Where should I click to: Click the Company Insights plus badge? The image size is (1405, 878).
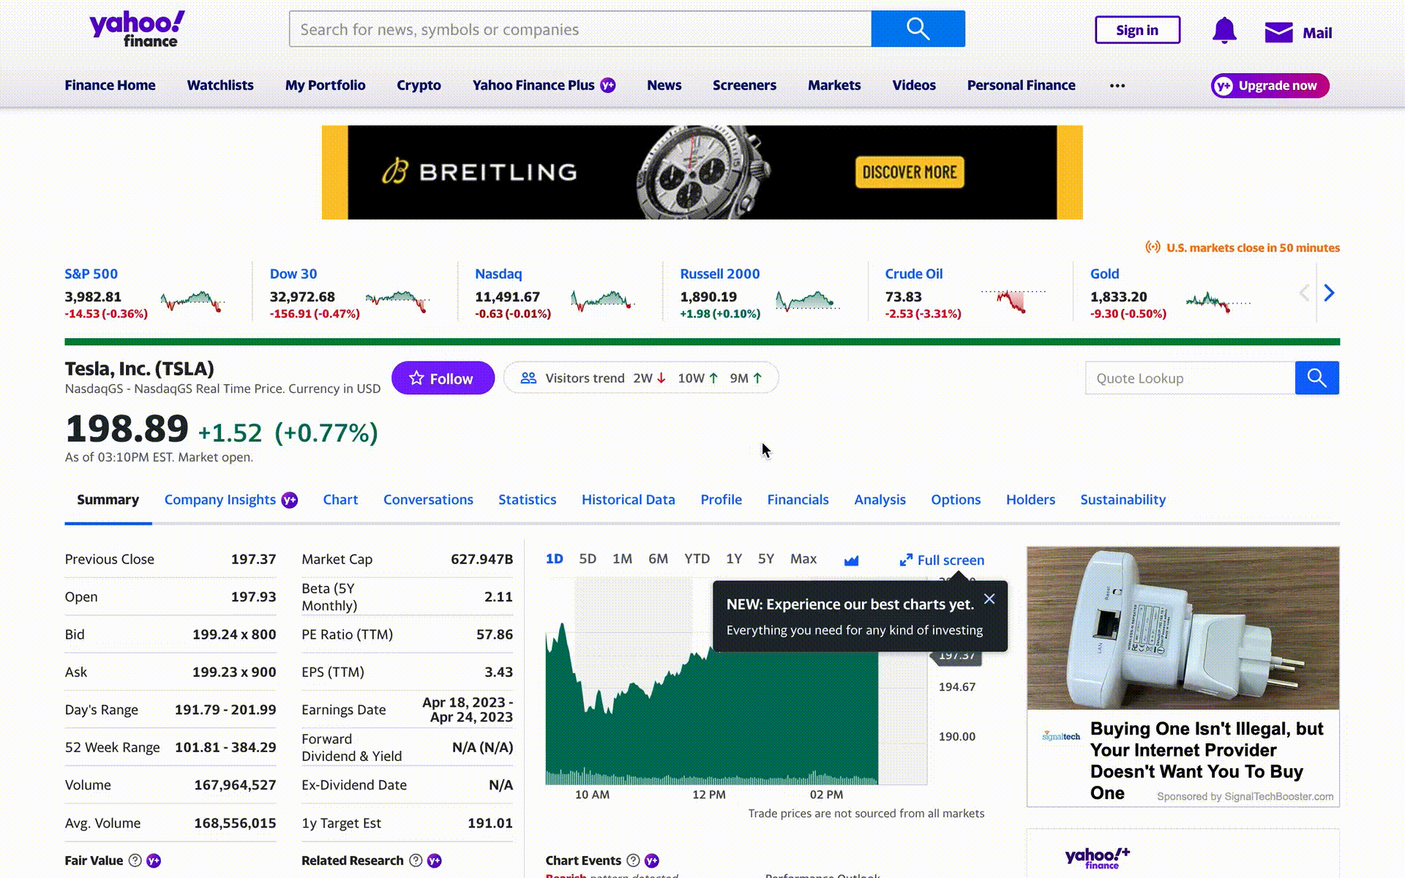click(x=290, y=500)
